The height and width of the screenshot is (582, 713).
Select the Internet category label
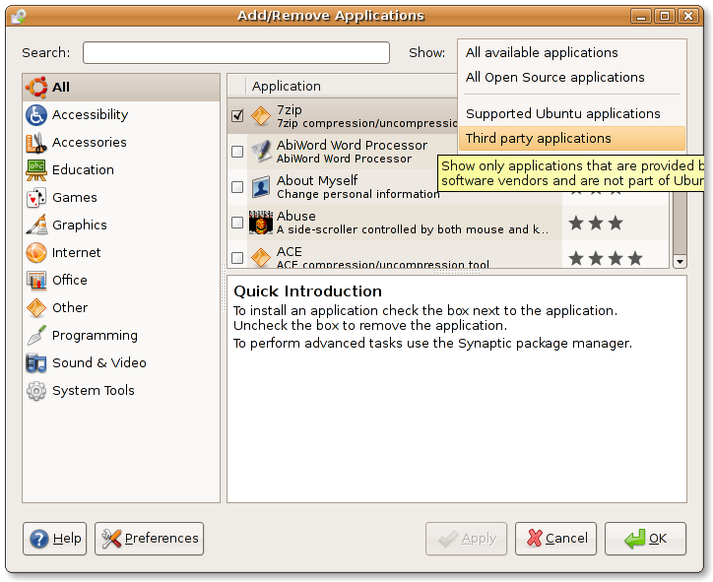coord(77,252)
